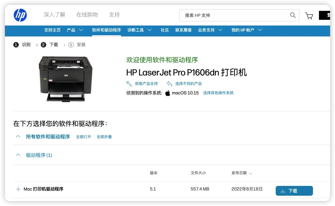Click 选择其他操作系统 link
The height and width of the screenshot is (206, 335).
[218, 93]
